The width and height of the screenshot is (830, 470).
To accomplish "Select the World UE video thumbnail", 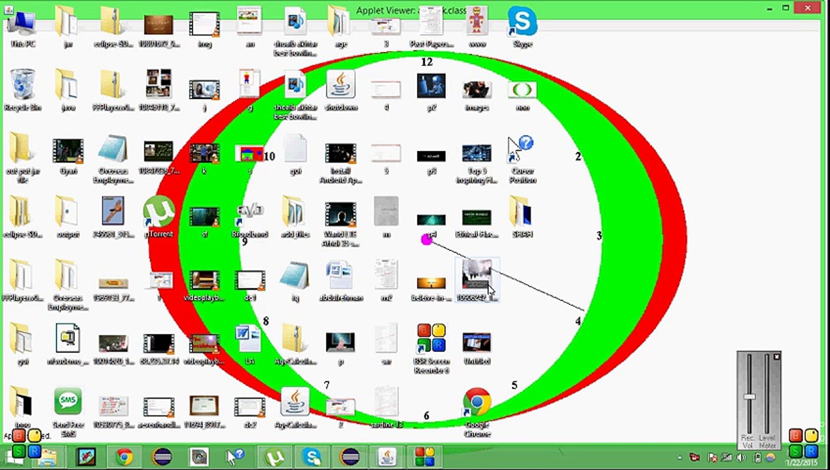I will [341, 225].
